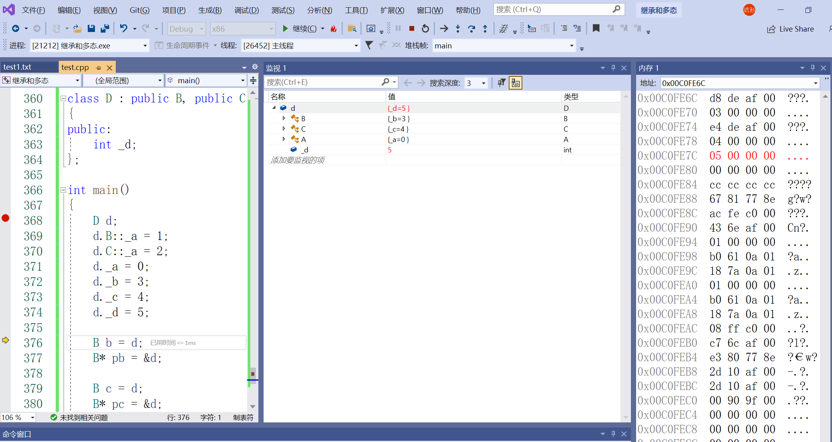Click the user account avatar
This screenshot has height=442, width=832.
[x=749, y=10]
